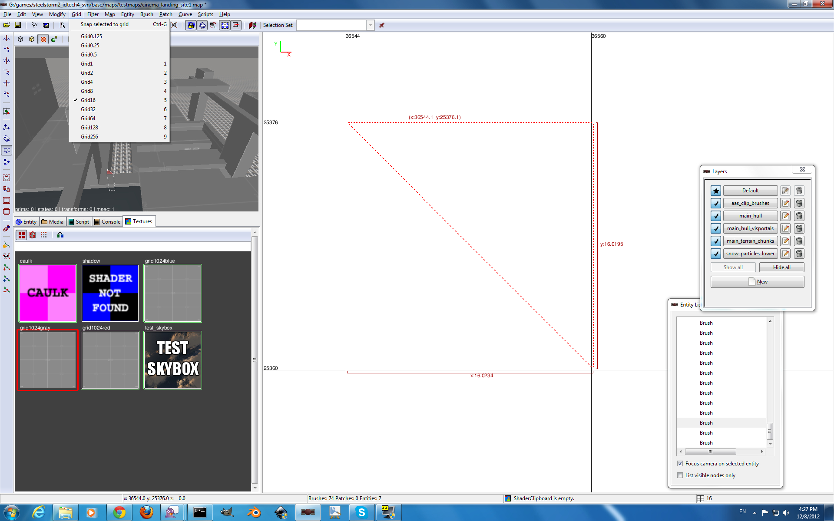Screen dimensions: 834x521
Task: Open Blender from the taskbar
Action: click(x=254, y=512)
